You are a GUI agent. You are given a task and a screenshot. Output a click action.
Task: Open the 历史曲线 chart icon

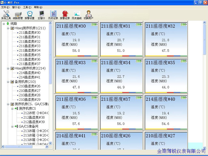coord(77,15)
